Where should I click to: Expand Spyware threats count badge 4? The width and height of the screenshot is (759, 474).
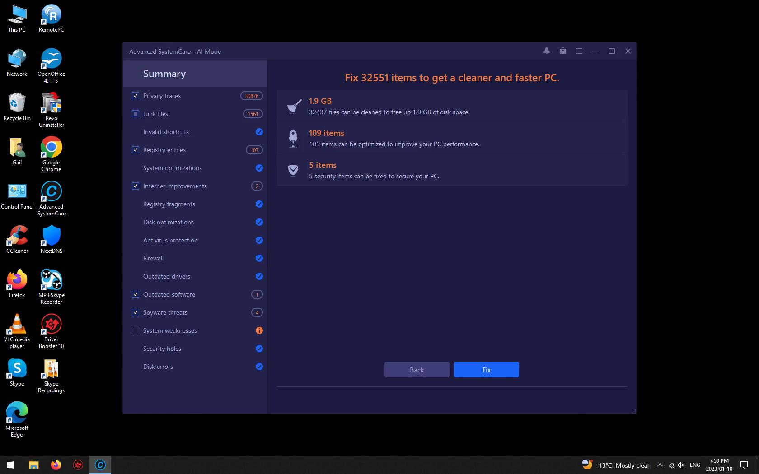point(257,312)
